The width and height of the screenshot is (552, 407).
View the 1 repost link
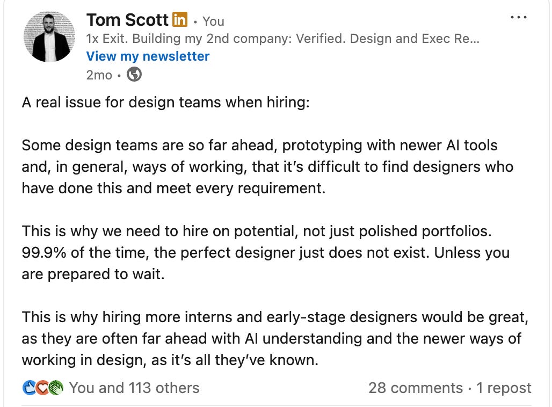click(504, 388)
